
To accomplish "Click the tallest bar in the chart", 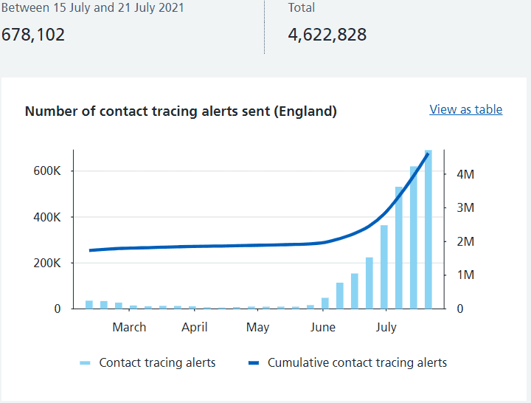I will point(428,229).
